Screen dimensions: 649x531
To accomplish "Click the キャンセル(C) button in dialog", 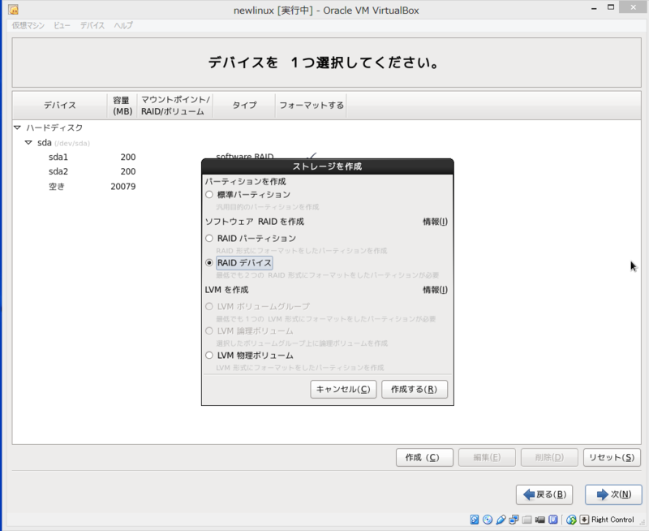I will 343,390.
